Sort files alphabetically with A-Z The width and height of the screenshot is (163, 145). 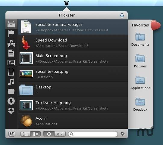coord(60,134)
